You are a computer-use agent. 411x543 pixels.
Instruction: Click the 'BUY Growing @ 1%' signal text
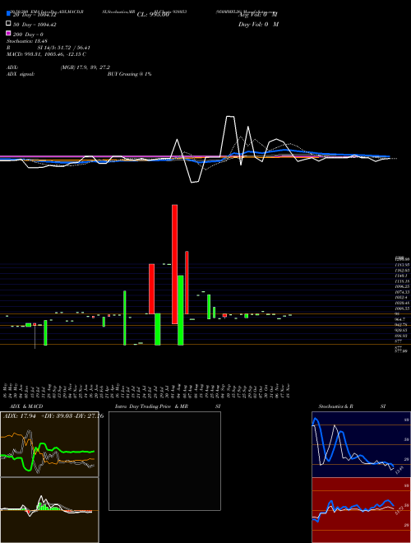click(129, 74)
